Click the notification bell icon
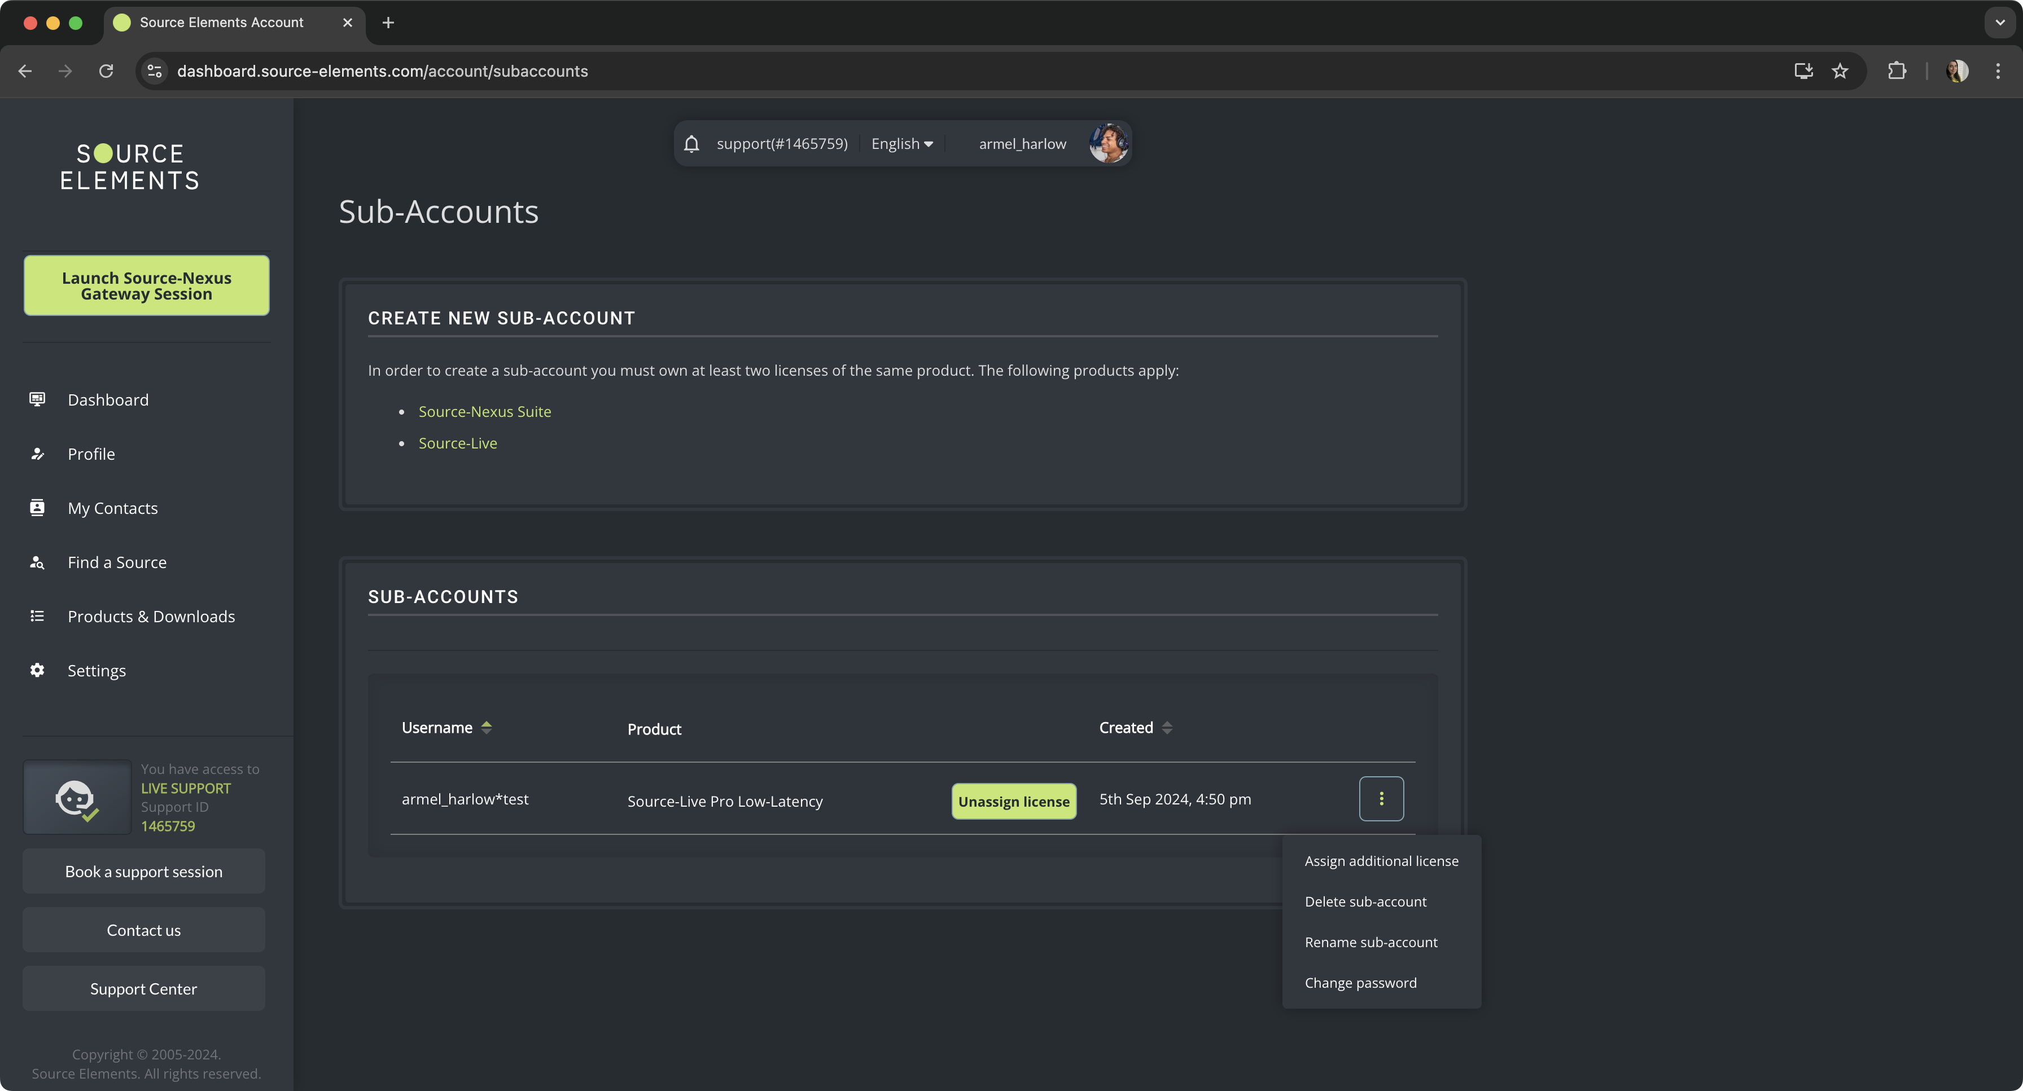 [691, 144]
